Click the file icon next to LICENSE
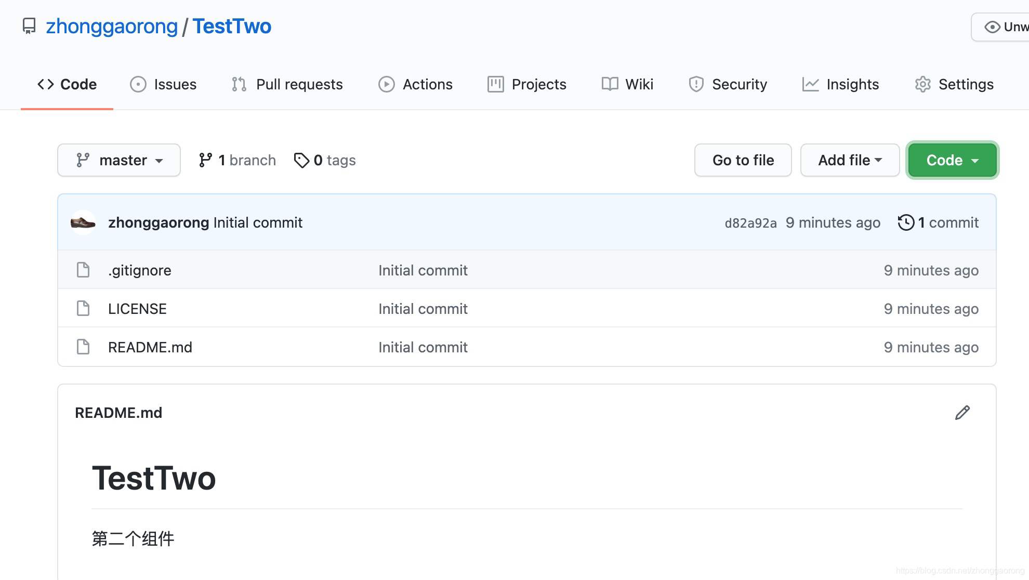The width and height of the screenshot is (1029, 580). pyautogui.click(x=83, y=309)
